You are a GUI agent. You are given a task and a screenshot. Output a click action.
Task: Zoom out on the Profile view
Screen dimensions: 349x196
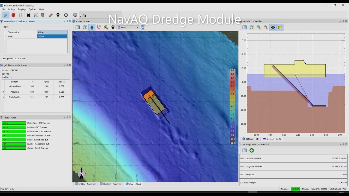click(x=266, y=27)
